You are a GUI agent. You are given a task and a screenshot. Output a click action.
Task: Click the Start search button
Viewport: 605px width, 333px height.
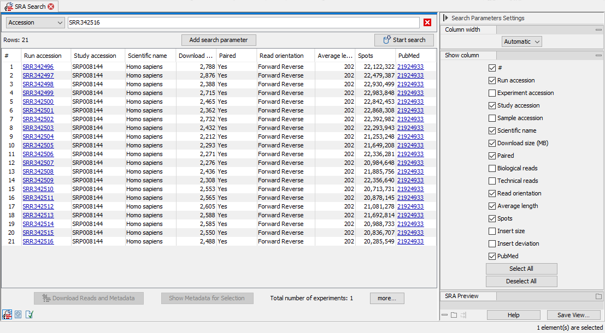click(404, 39)
